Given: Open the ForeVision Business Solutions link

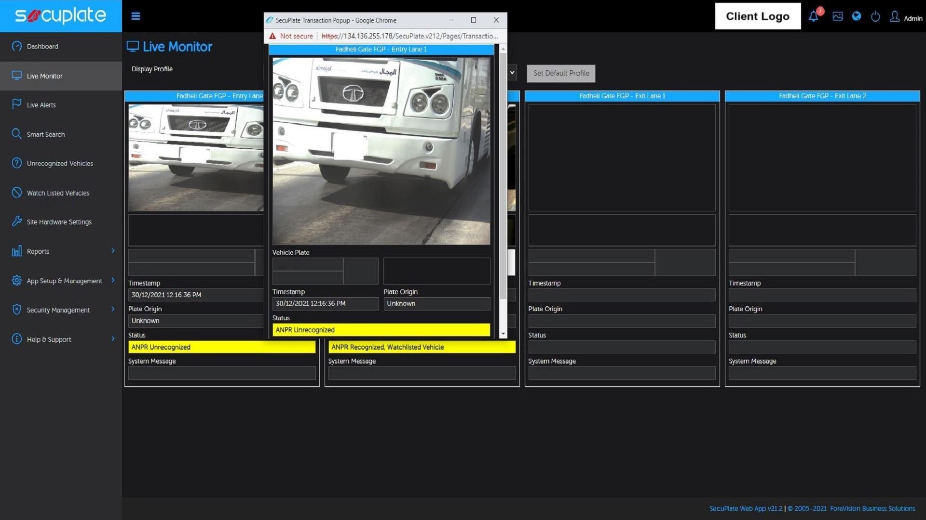Looking at the screenshot, I should [872, 508].
